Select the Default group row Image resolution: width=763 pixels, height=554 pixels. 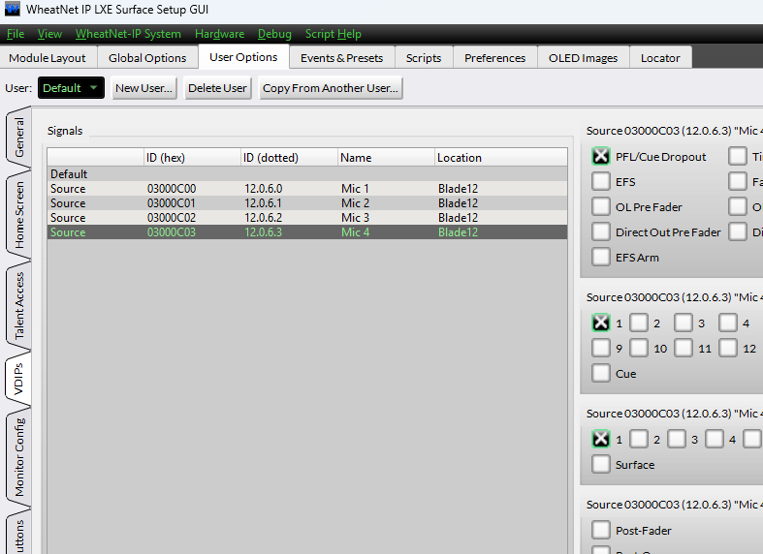(x=307, y=174)
